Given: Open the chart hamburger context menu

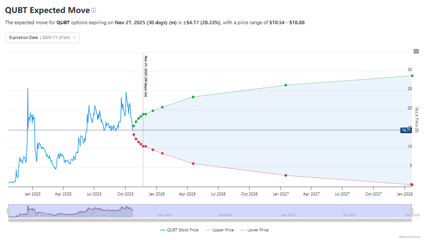Looking at the screenshot, I should [416, 51].
